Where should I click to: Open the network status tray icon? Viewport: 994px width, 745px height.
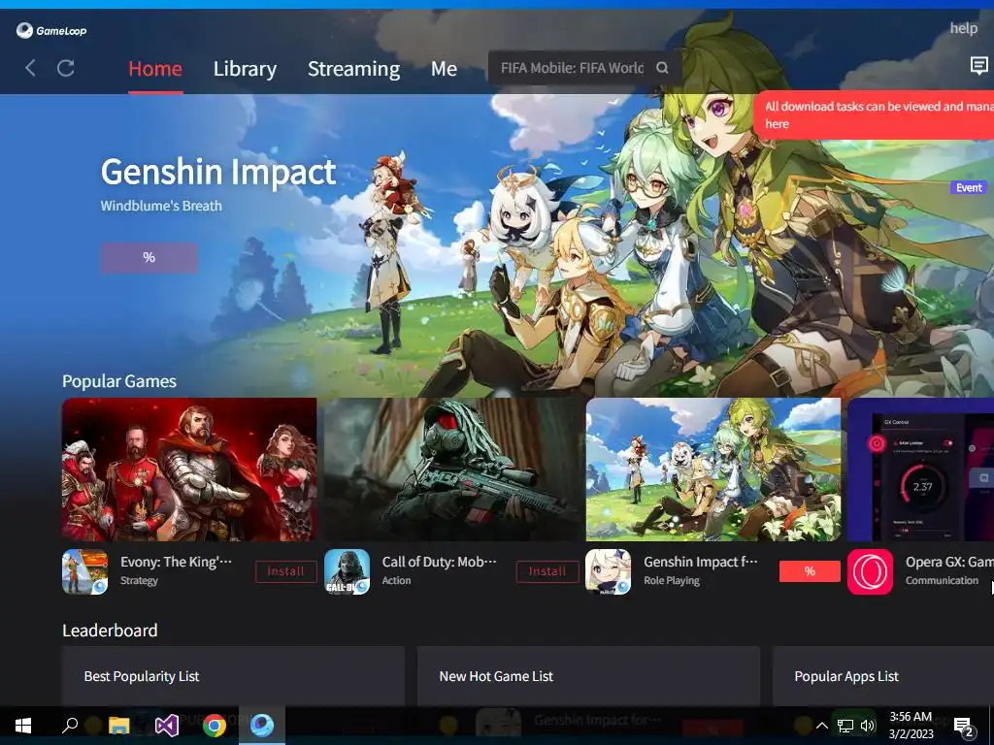click(x=845, y=726)
